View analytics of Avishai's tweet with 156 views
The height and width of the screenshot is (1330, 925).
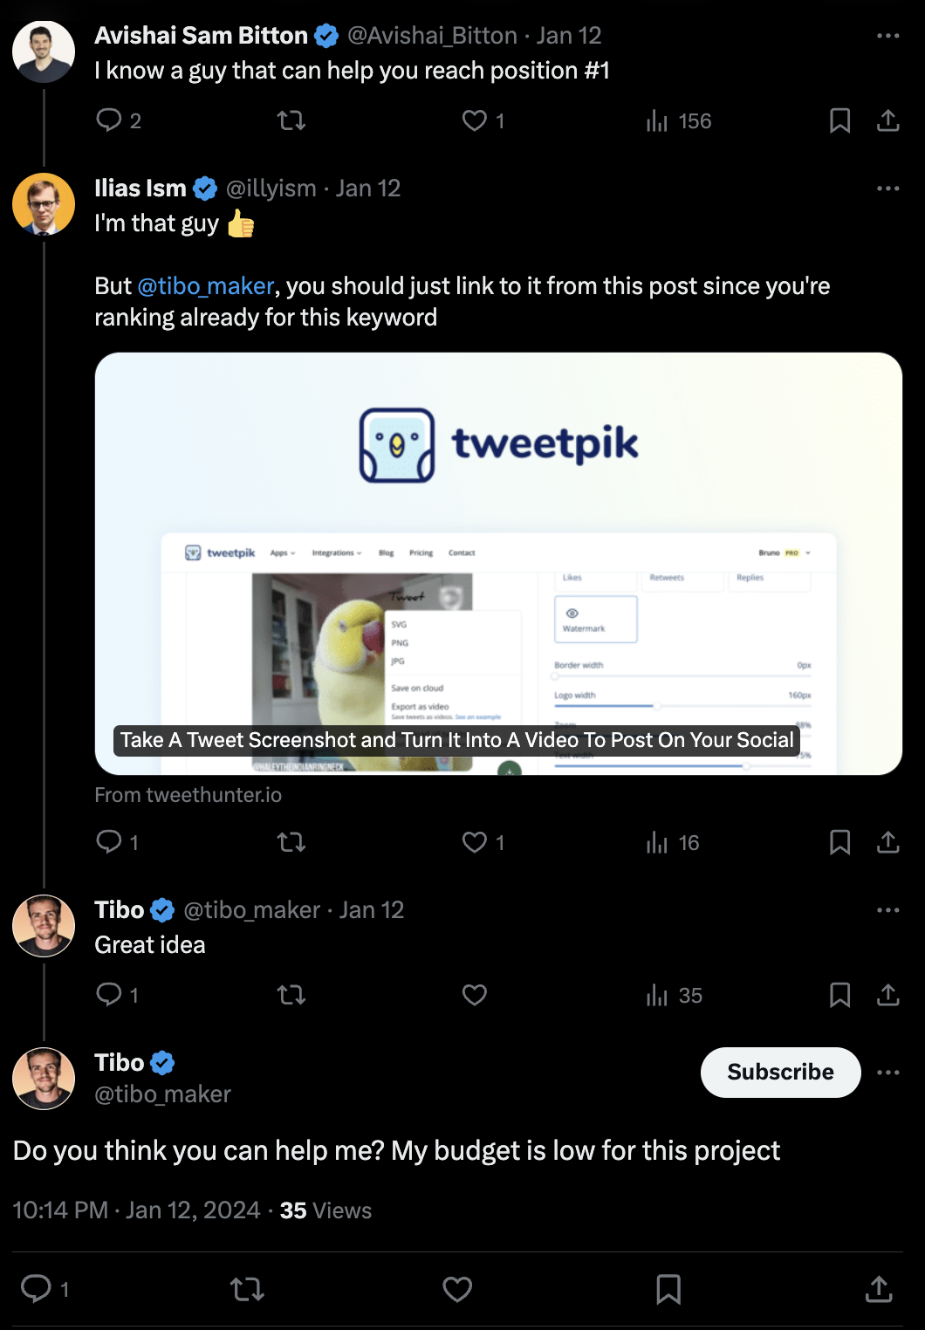pos(679,120)
